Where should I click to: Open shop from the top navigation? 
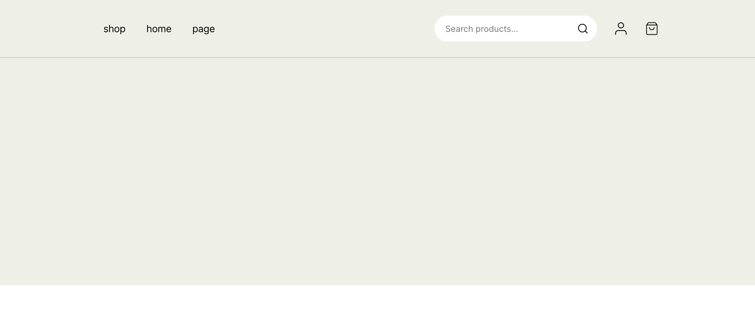[x=114, y=29]
